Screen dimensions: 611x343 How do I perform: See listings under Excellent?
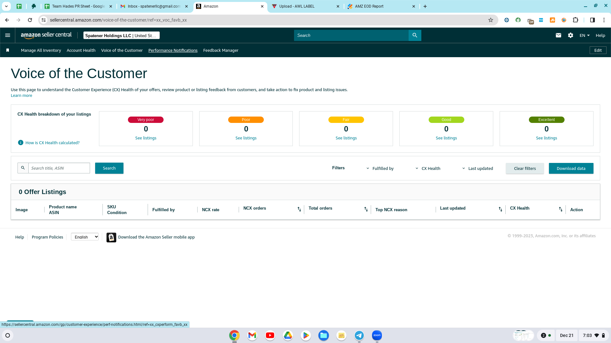click(x=546, y=138)
